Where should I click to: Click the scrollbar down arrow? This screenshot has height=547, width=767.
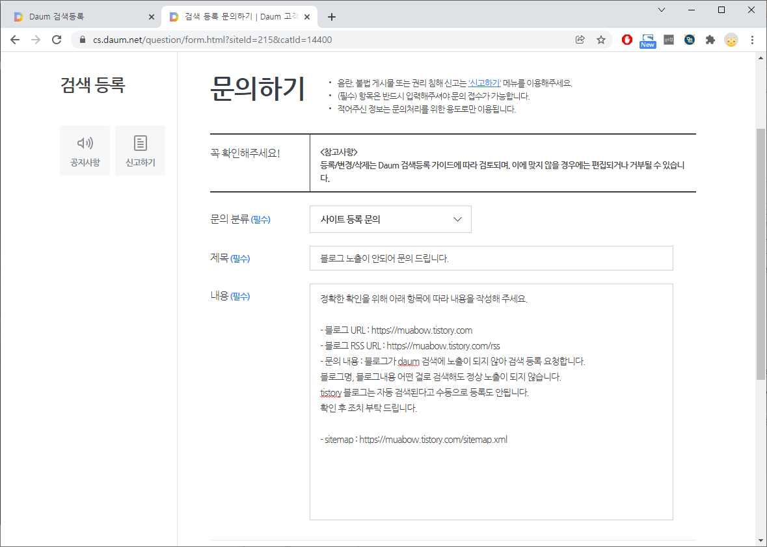pos(760,541)
